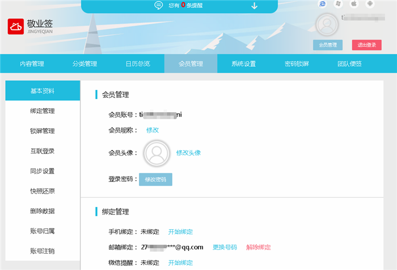Click the Android client icon

[x=370, y=4]
